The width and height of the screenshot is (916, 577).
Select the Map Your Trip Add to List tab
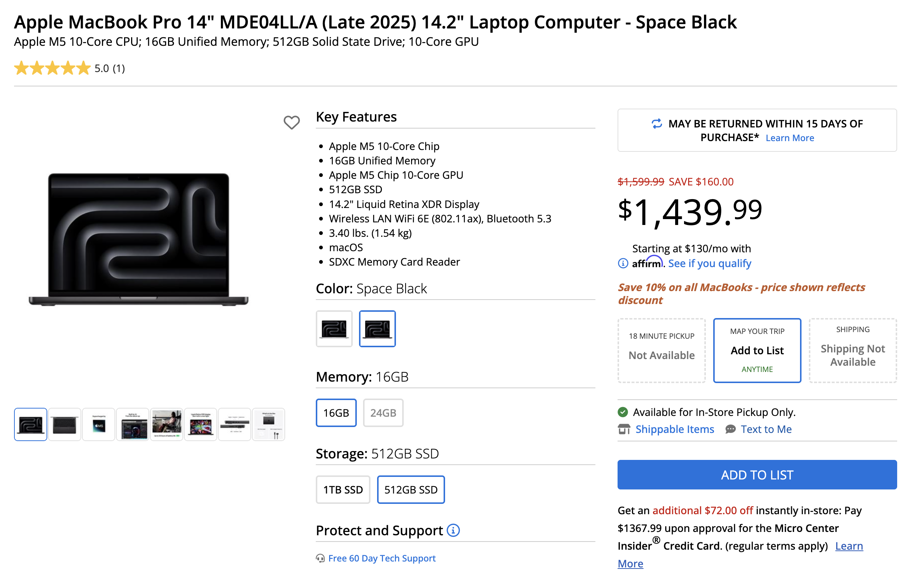[757, 350]
